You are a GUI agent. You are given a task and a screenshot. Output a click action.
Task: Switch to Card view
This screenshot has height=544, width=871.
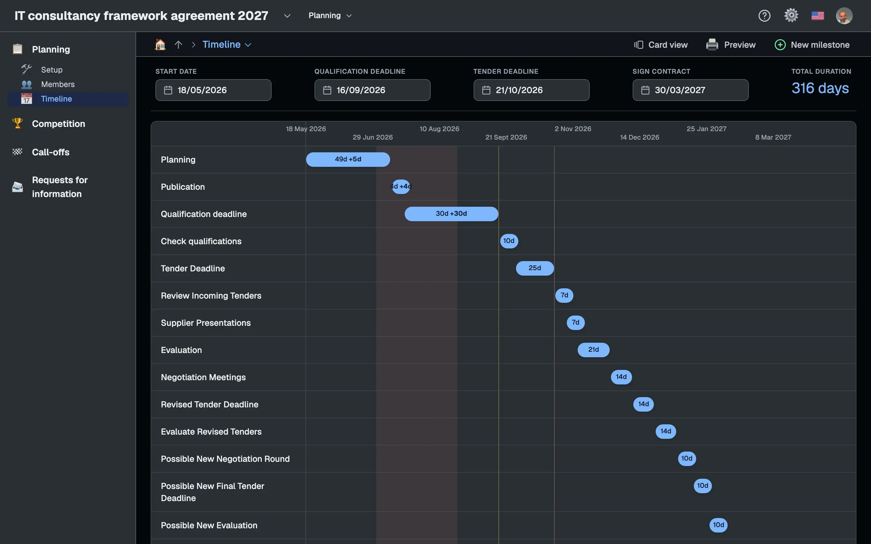point(668,45)
